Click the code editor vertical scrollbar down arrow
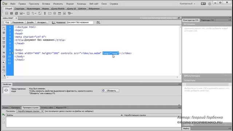This screenshot has height=131, width=233. [x=181, y=74]
